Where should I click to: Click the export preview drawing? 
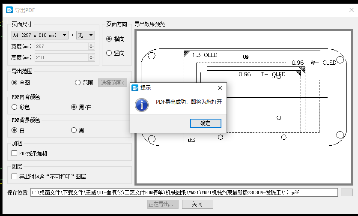pyautogui.click(x=244, y=107)
